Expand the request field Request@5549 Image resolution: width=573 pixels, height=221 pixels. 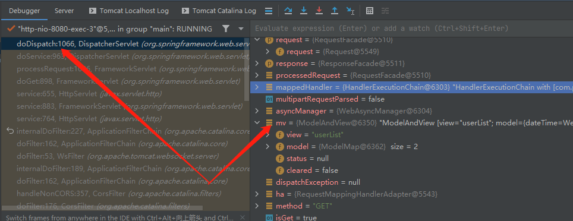268,52
